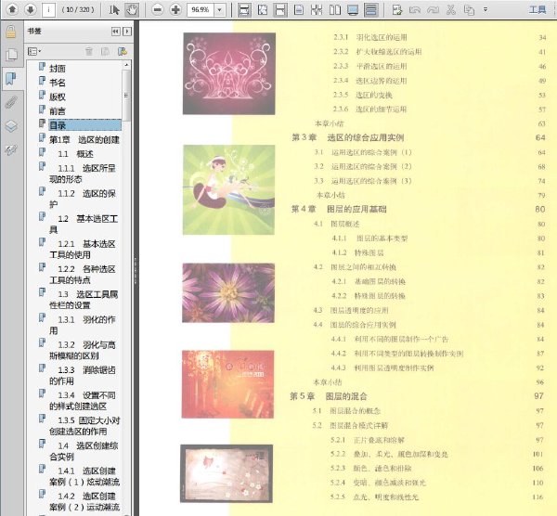The height and width of the screenshot is (516, 557).
Task: Switch to two-page view icon
Action: coord(334,9)
